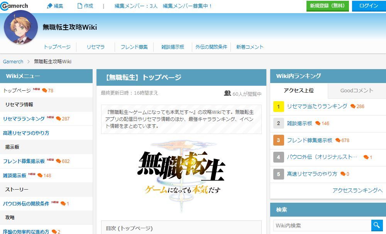Click 最終更新日時：16時間まえ text
The image size is (386, 234).
(129, 93)
